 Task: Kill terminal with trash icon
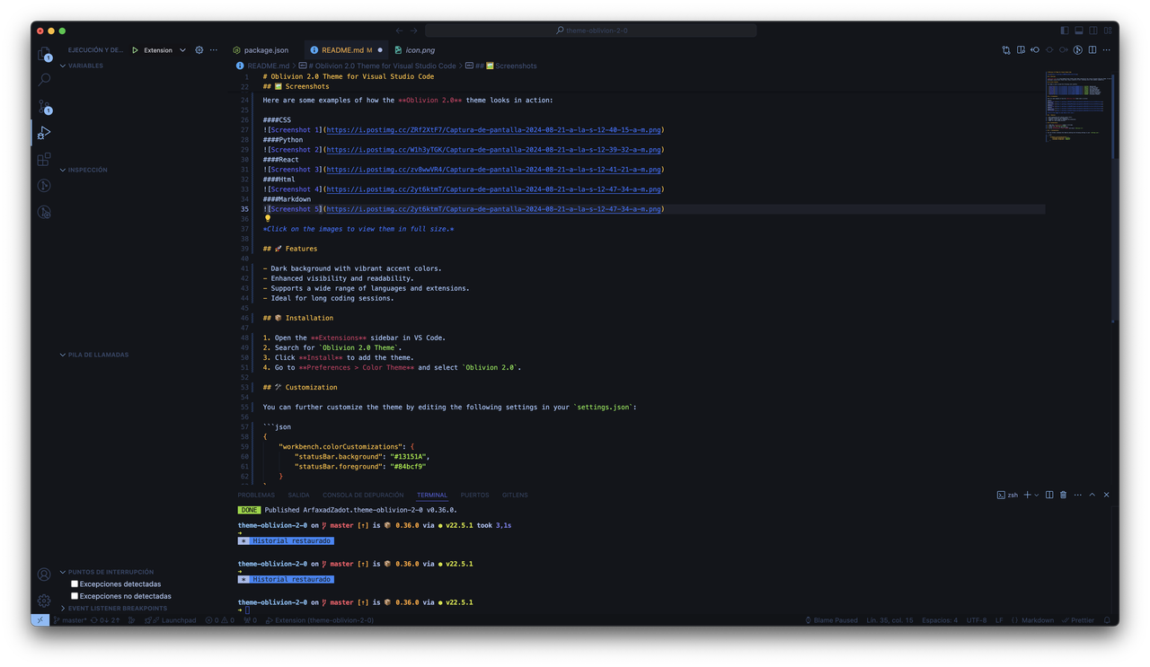click(1064, 495)
